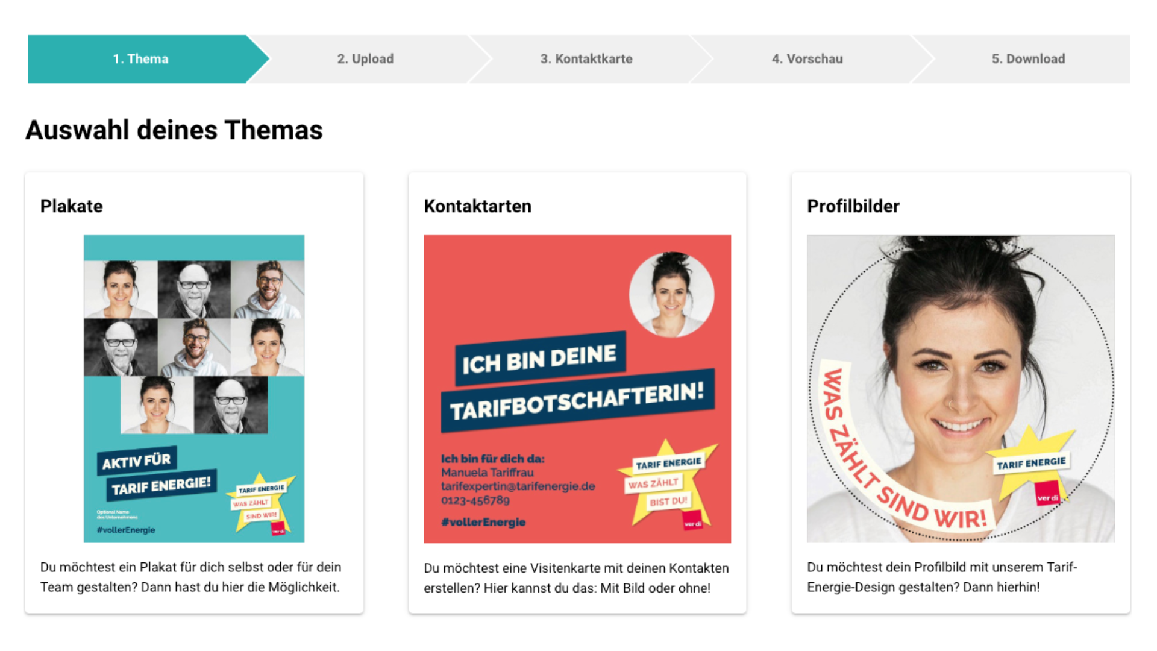Click the Profilbilder card heading

(x=853, y=206)
